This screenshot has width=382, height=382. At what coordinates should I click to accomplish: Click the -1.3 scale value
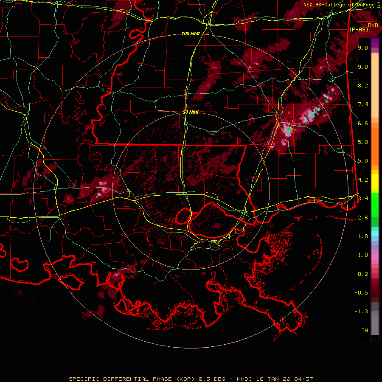pyautogui.click(x=361, y=312)
